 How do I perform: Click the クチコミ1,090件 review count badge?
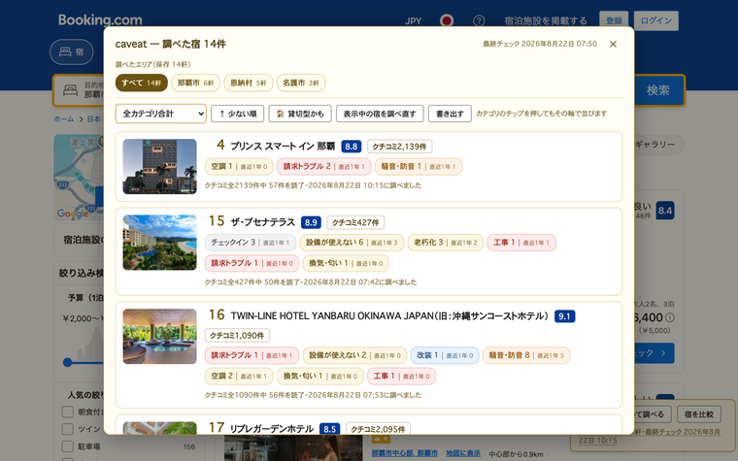[237, 336]
